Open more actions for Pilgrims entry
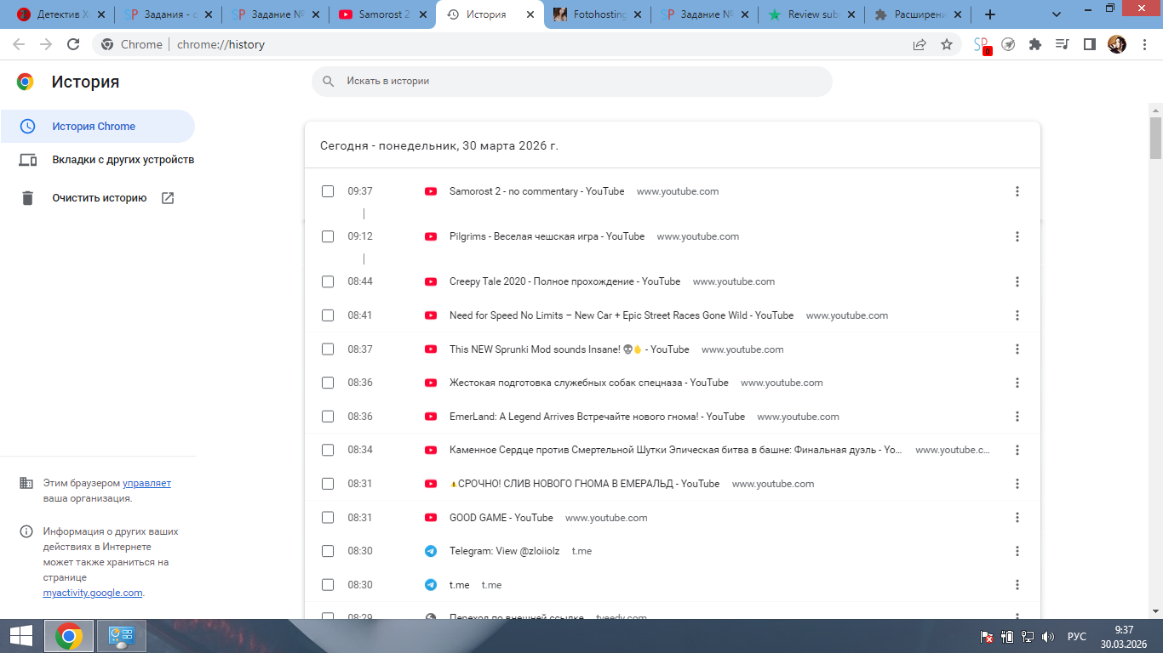Image resolution: width=1163 pixels, height=653 pixels. pos(1017,236)
